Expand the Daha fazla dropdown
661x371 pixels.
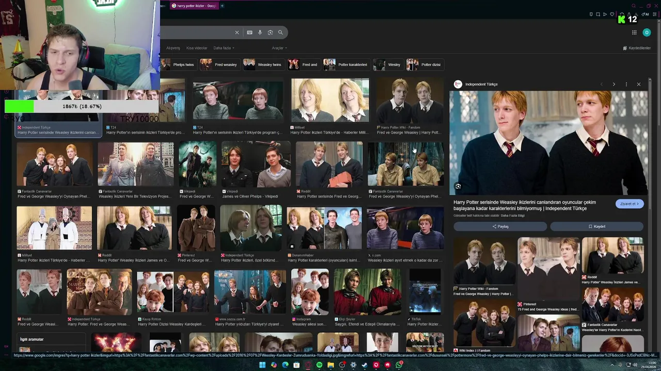point(224,48)
